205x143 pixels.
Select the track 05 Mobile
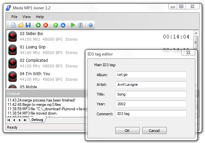[x=28, y=87]
